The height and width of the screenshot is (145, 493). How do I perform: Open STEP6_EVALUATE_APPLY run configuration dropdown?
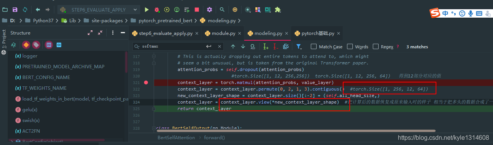[99, 9]
